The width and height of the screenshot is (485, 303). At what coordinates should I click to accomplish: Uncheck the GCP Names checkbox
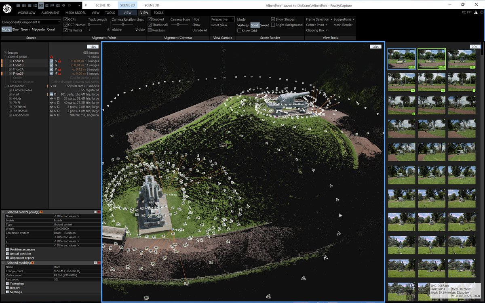click(x=66, y=24)
